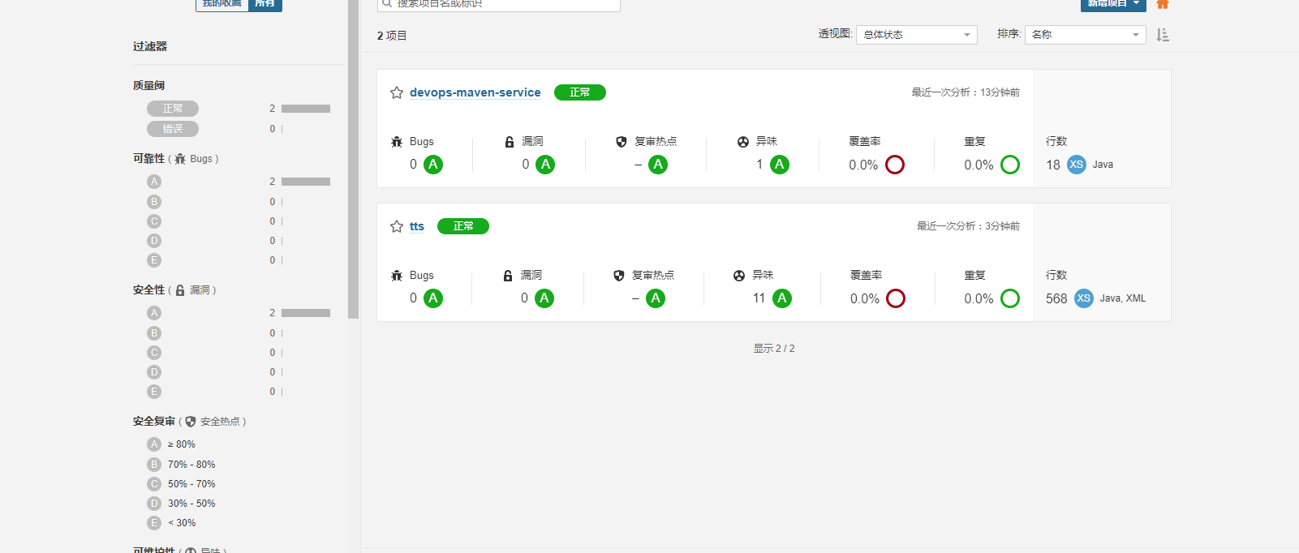Click Bugs A rating of tts
1299x553 pixels.
pyautogui.click(x=433, y=298)
